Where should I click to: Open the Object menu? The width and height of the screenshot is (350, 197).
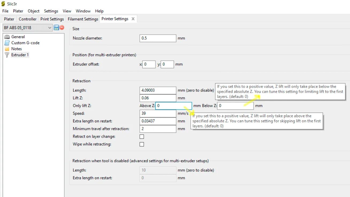pyautogui.click(x=34, y=11)
